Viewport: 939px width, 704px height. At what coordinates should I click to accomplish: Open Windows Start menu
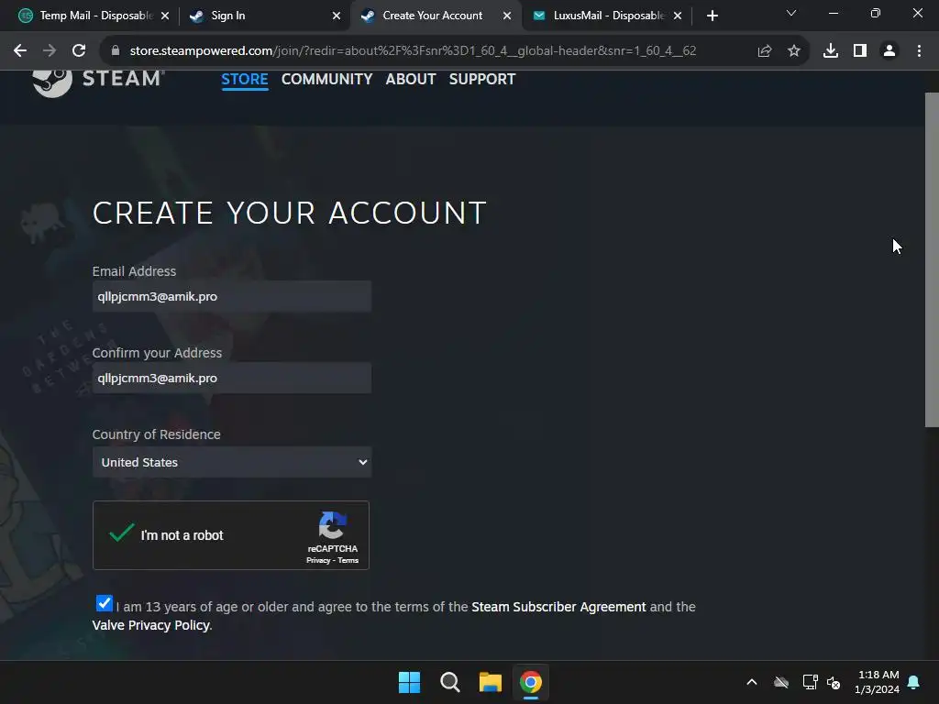tap(410, 682)
